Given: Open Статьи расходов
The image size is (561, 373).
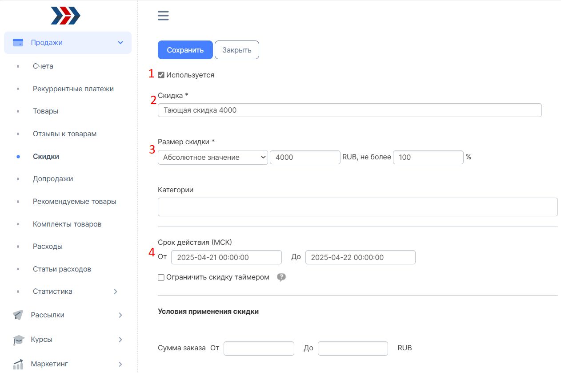Looking at the screenshot, I should click(x=62, y=269).
